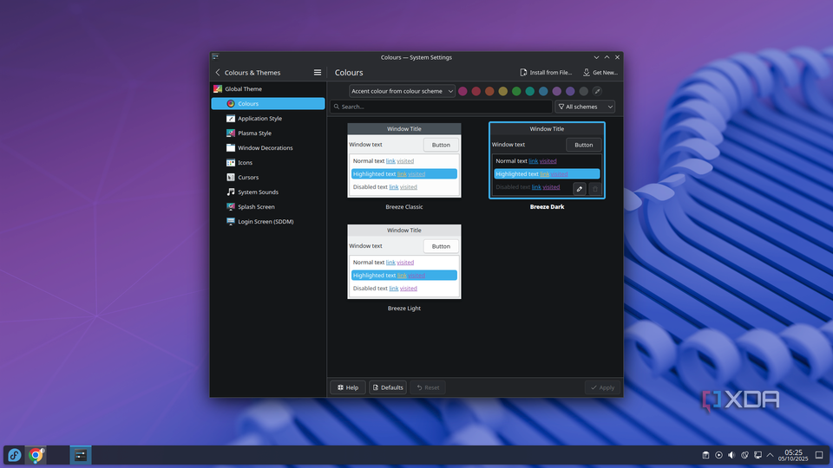Open Splash Screen settings
Viewport: 833px width, 468px height.
point(268,207)
